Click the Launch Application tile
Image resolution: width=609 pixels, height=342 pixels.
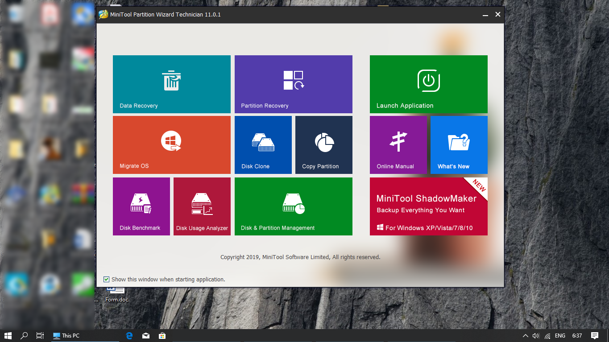click(429, 84)
